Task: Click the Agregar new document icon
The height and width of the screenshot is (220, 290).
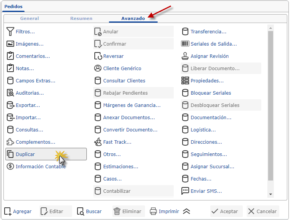Action: click(x=8, y=211)
